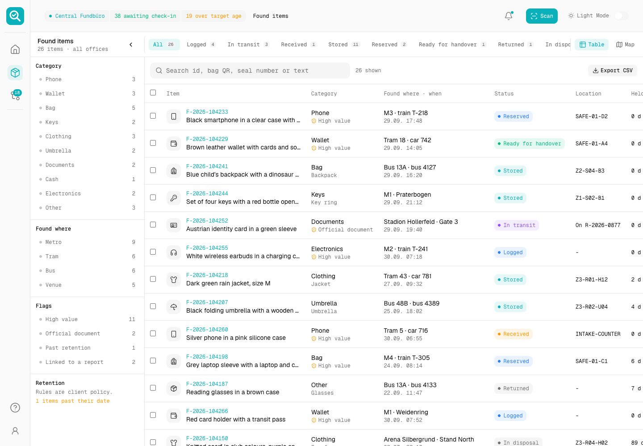Tick the select-all checkbox in the header
This screenshot has width=643, height=446.
click(153, 93)
